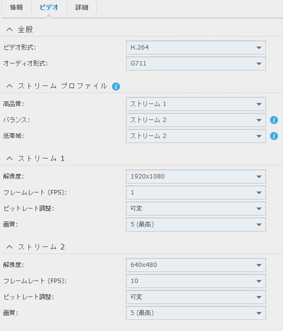This screenshot has height=331, width=283.
Task: Open the 高品質 stream dropdown
Action: tap(196, 104)
